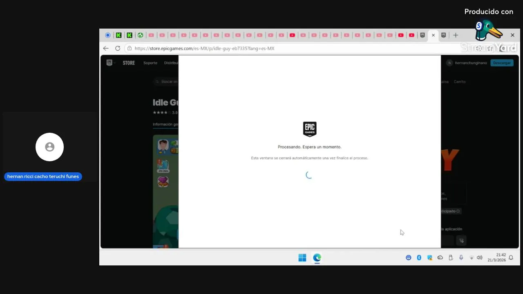Open the Windows Start menu
Viewport: 523px width, 294px height.
point(302,258)
